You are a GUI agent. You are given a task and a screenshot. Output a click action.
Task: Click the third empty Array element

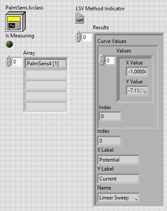click(46, 85)
